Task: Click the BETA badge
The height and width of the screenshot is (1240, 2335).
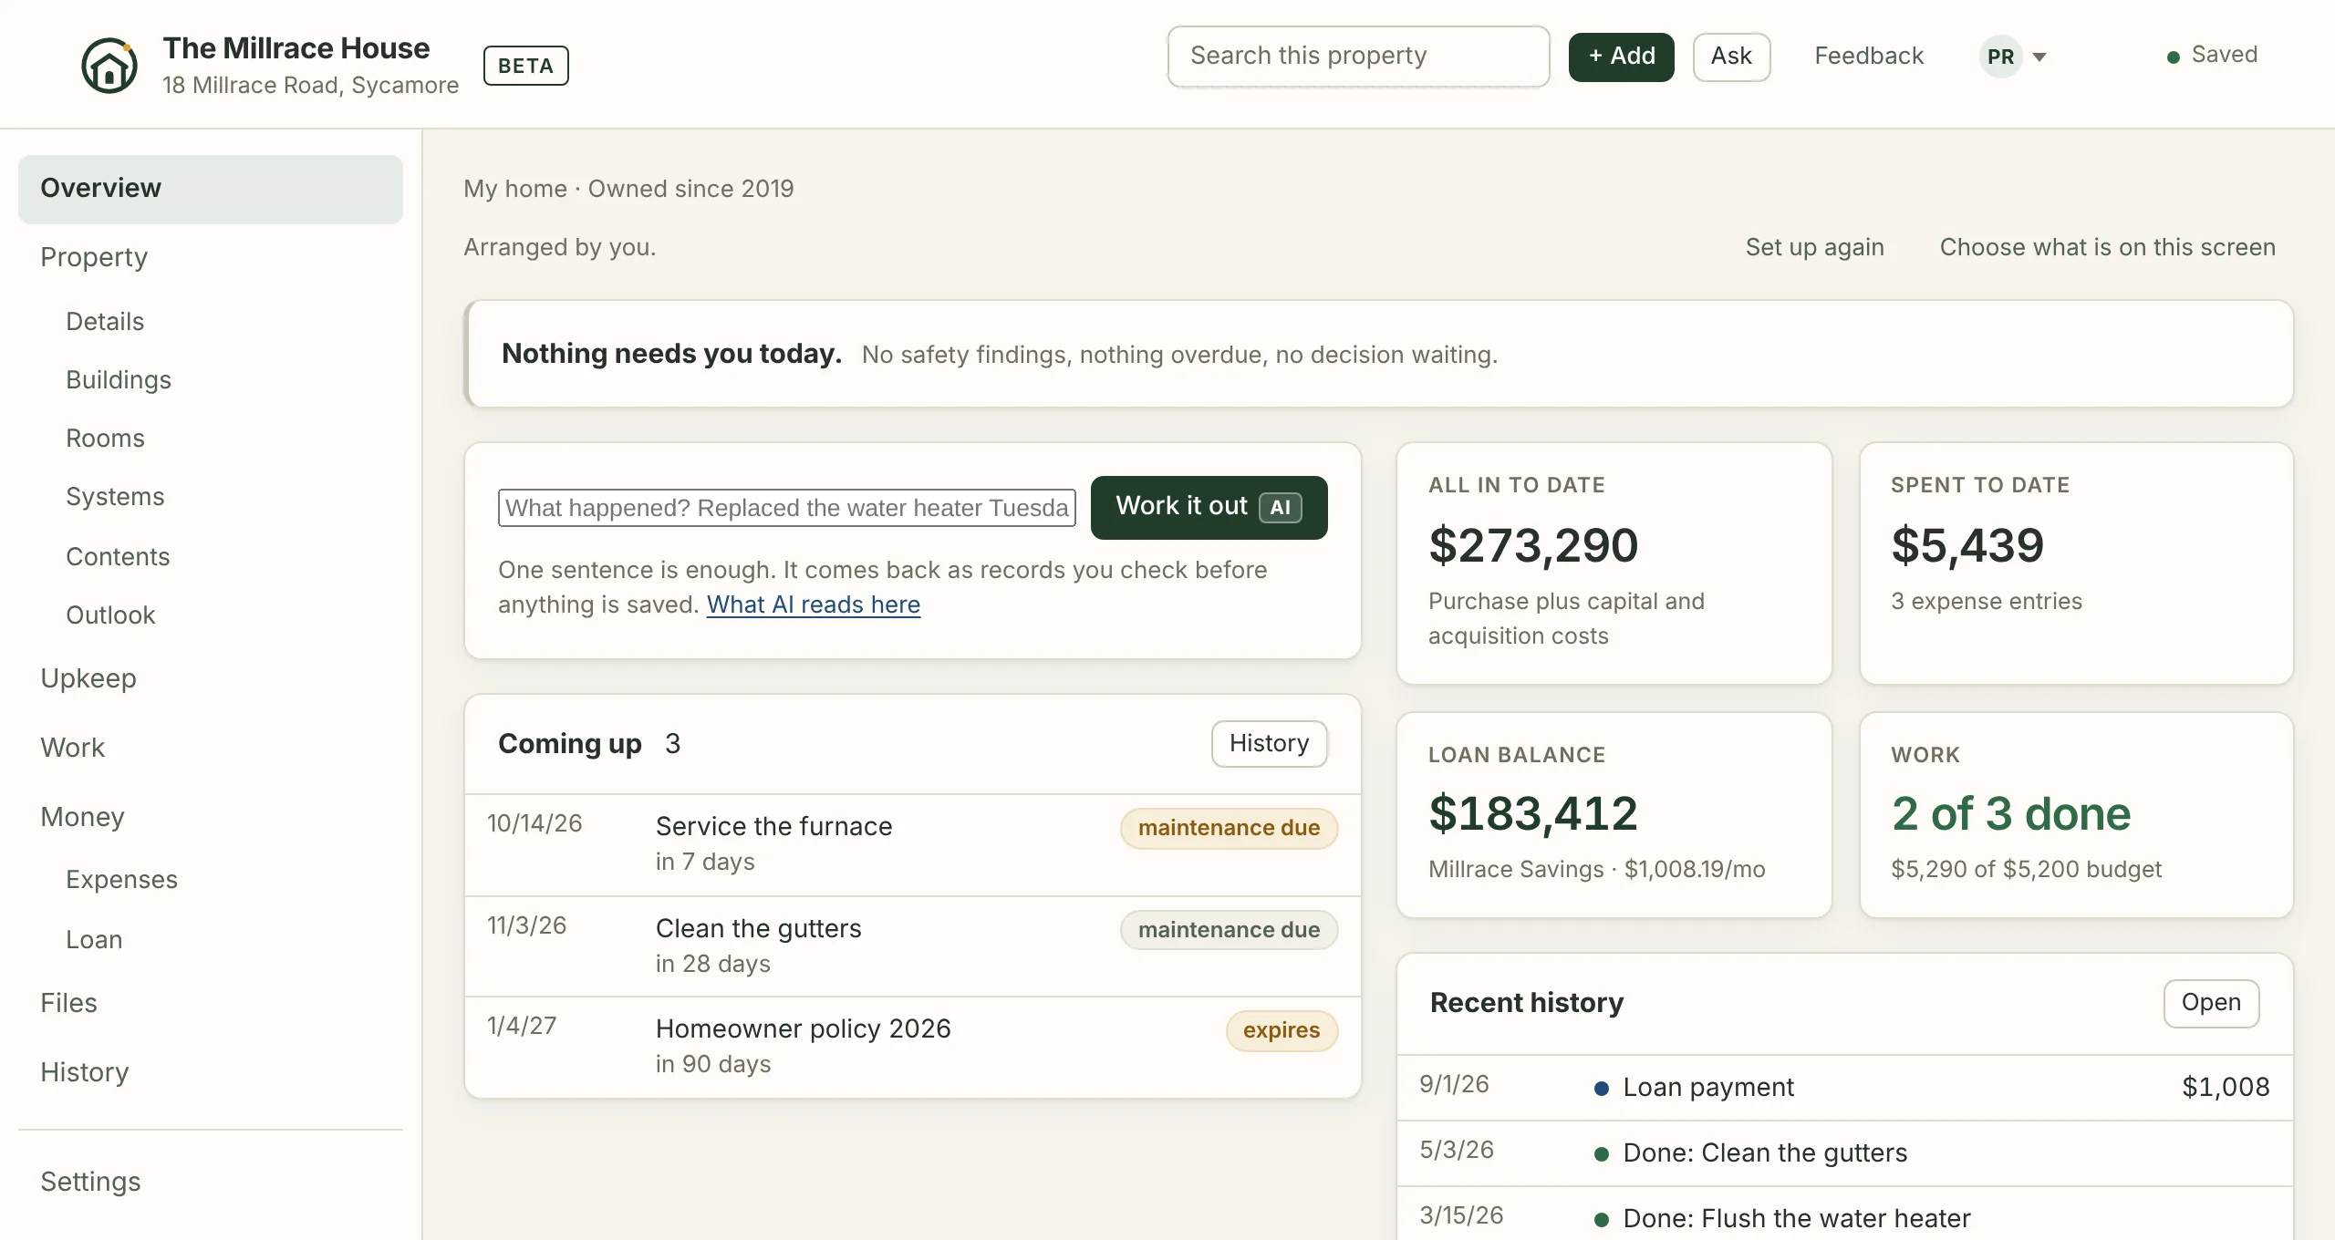Action: point(525,66)
